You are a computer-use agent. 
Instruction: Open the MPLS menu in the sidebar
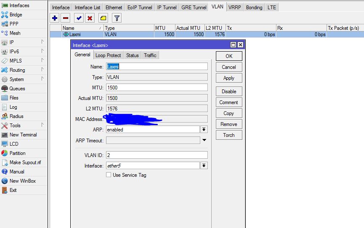23,61
